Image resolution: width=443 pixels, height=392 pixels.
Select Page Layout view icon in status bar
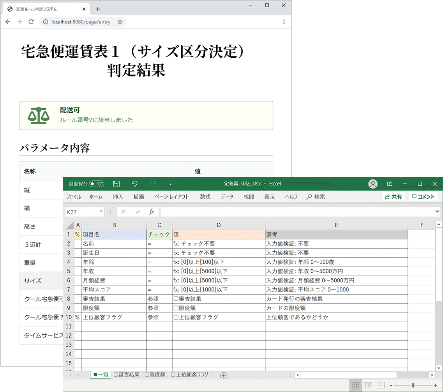tap(369, 384)
